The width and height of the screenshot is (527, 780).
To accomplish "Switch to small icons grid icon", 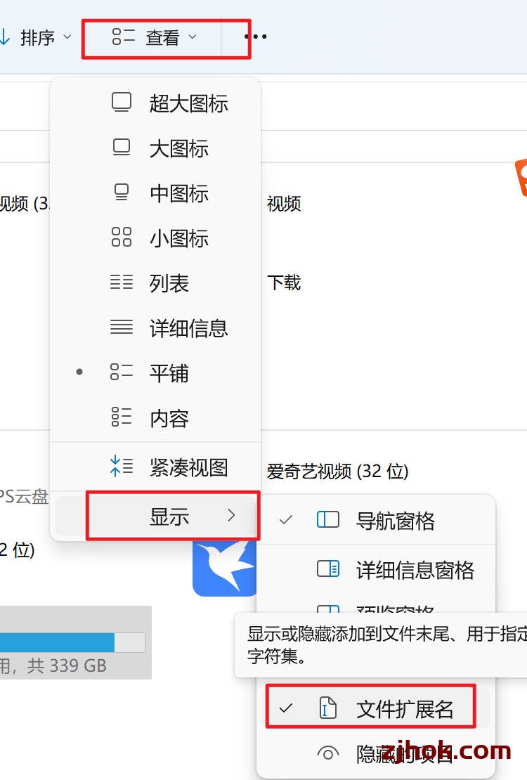I will (122, 238).
